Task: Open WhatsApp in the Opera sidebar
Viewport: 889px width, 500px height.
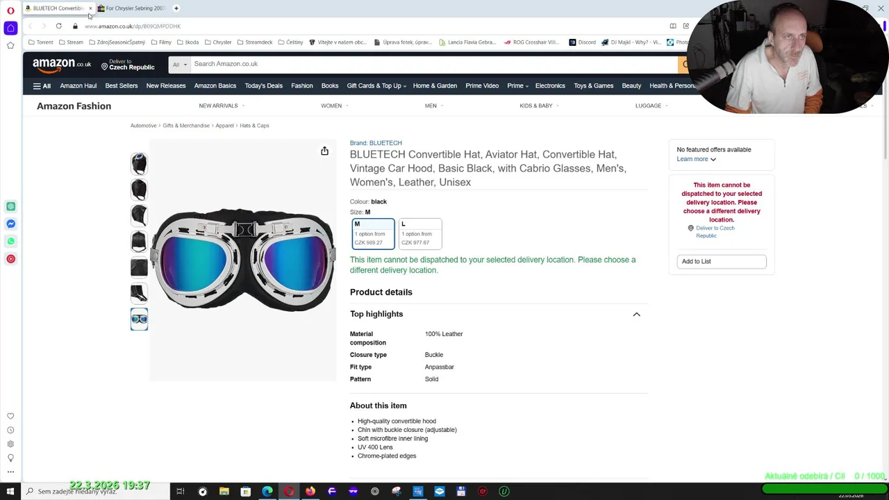Action: (10, 241)
